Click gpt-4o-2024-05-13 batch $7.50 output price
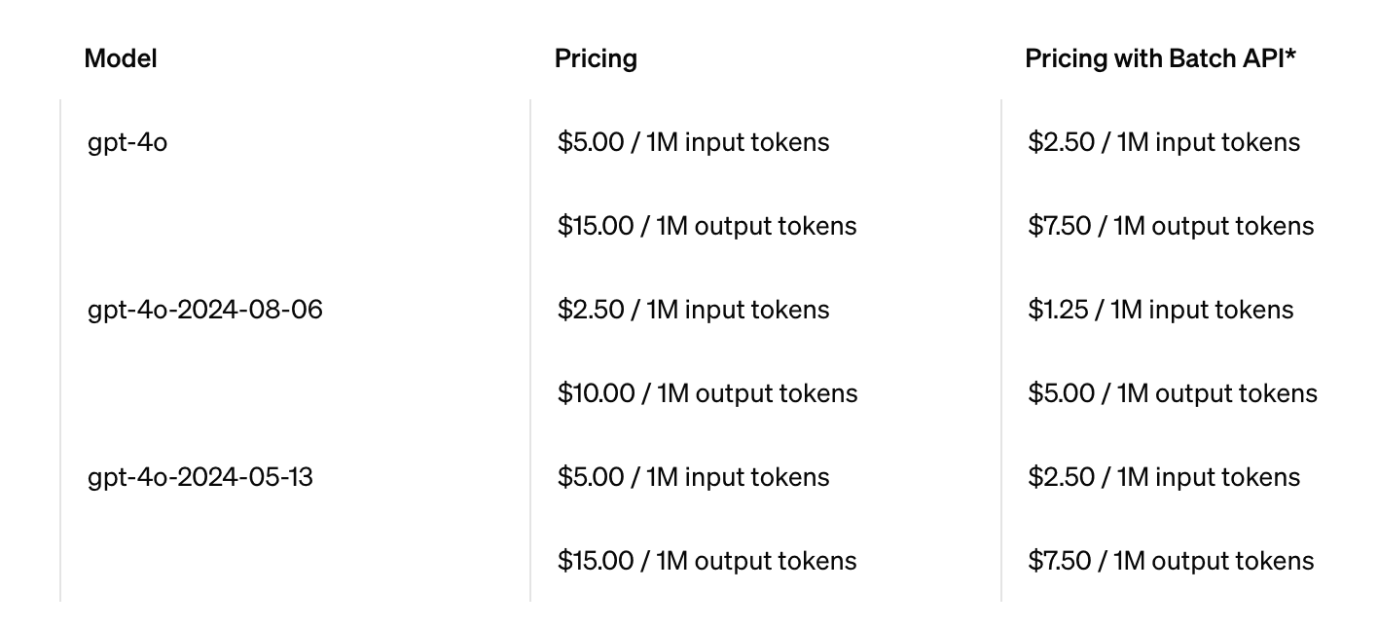Viewport: 1378px width, 629px height. click(1171, 561)
